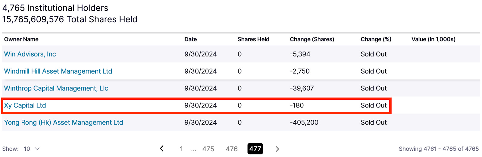Sort by Shares Held column
The height and width of the screenshot is (157, 482).
click(x=253, y=39)
